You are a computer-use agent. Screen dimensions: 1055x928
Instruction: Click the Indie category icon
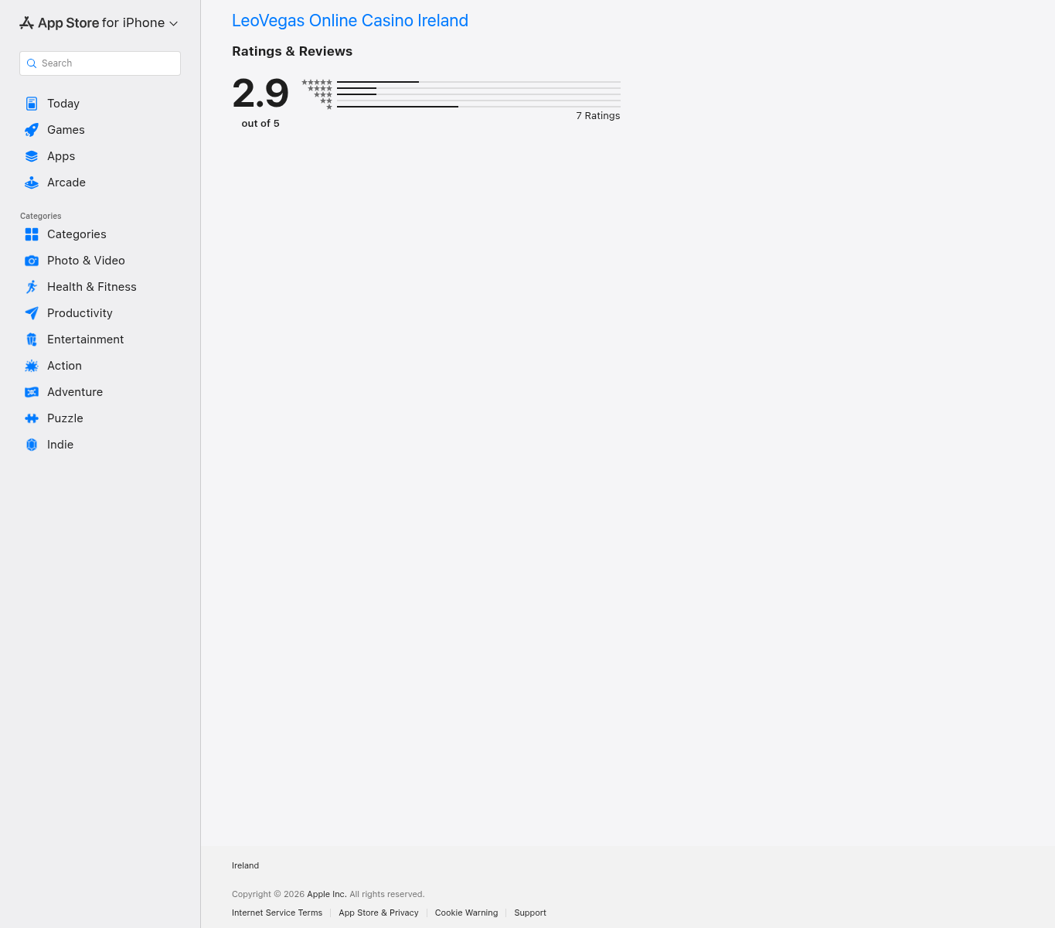click(x=32, y=445)
